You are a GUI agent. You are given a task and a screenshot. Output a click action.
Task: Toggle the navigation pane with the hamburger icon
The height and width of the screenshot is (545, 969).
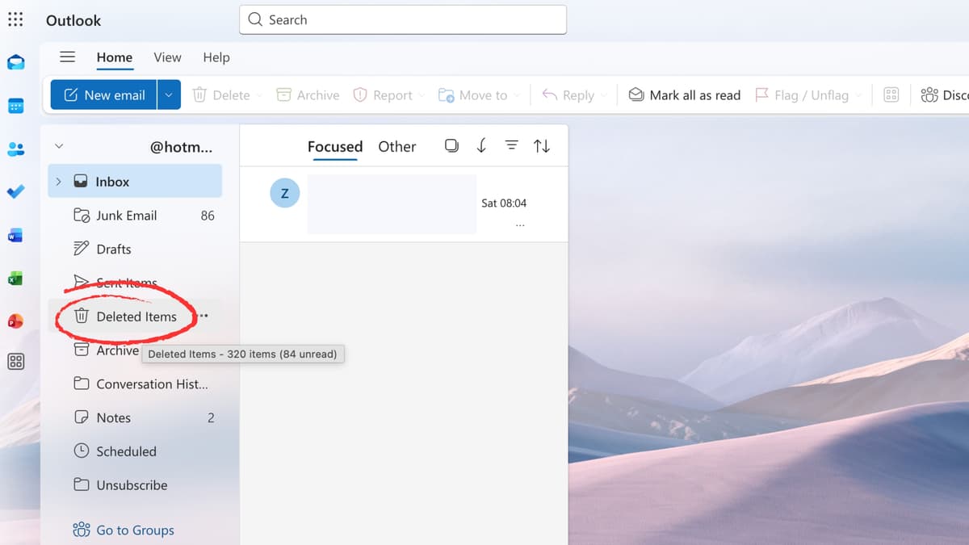point(67,57)
